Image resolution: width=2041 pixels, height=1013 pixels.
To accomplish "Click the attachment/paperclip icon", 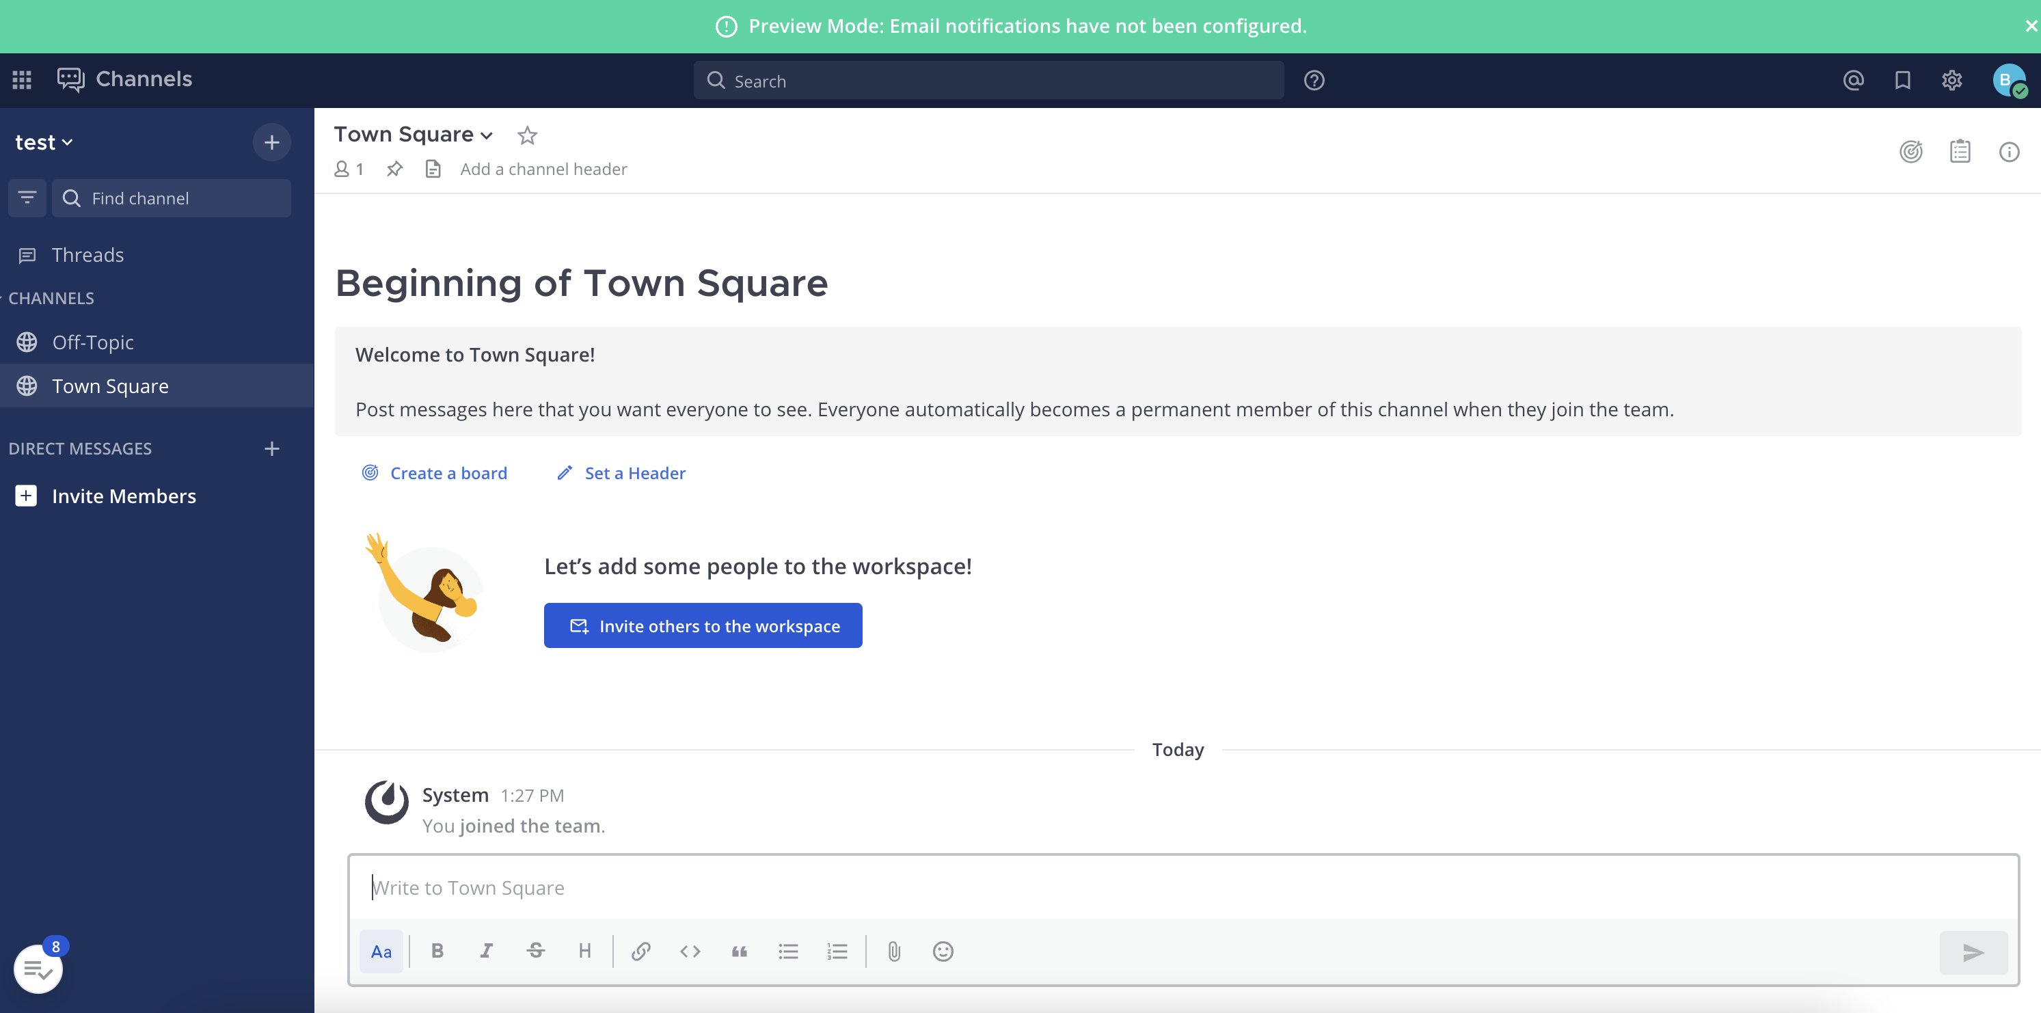I will 894,951.
